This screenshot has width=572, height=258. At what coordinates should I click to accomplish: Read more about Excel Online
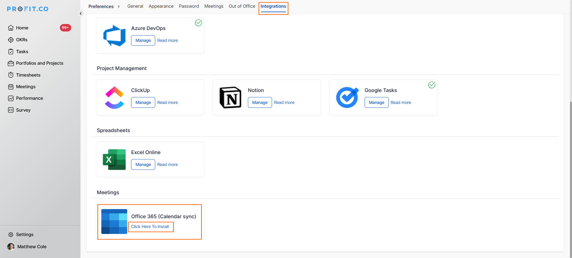(167, 164)
